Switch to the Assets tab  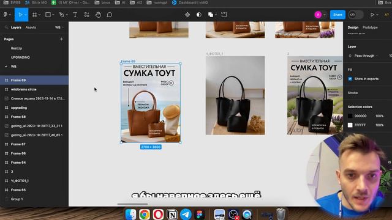click(31, 28)
